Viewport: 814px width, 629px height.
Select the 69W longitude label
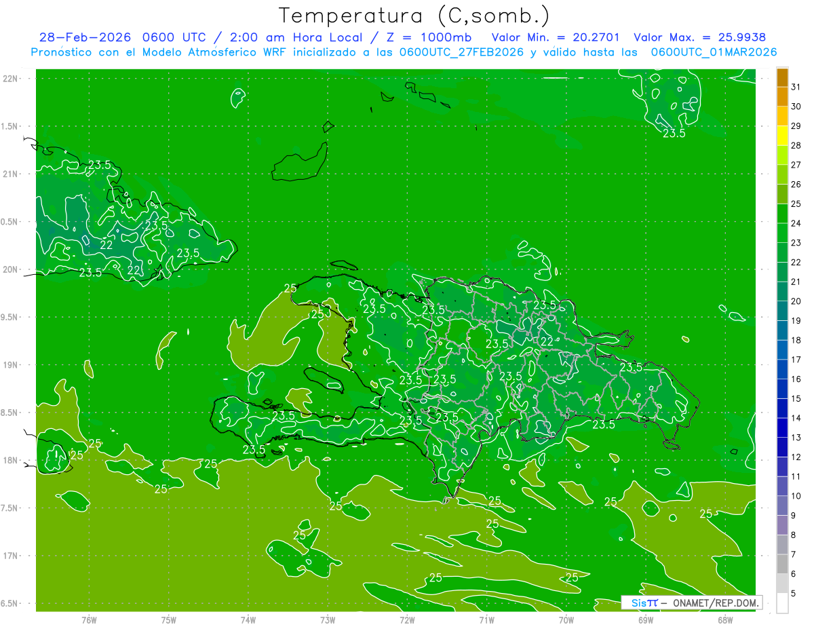645,620
